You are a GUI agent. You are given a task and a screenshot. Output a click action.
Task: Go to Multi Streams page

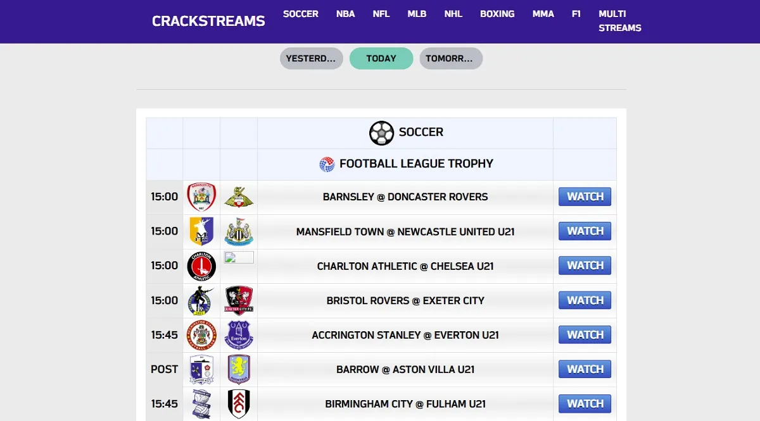620,21
